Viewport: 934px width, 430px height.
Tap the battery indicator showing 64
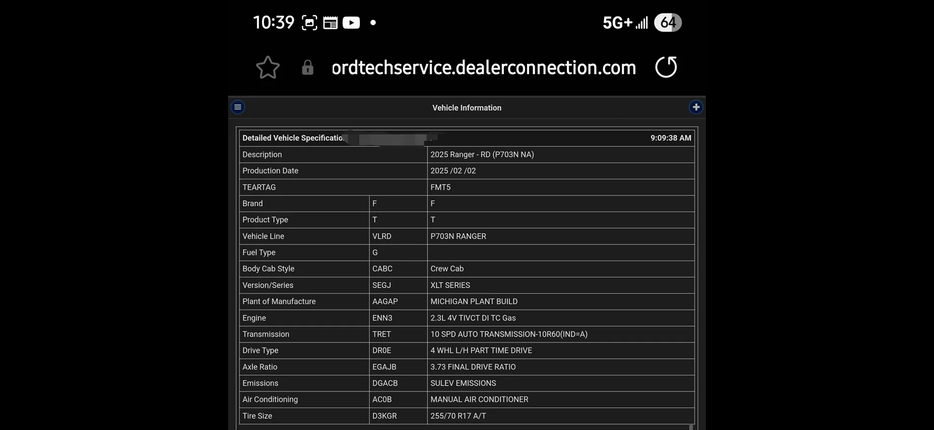pos(668,23)
